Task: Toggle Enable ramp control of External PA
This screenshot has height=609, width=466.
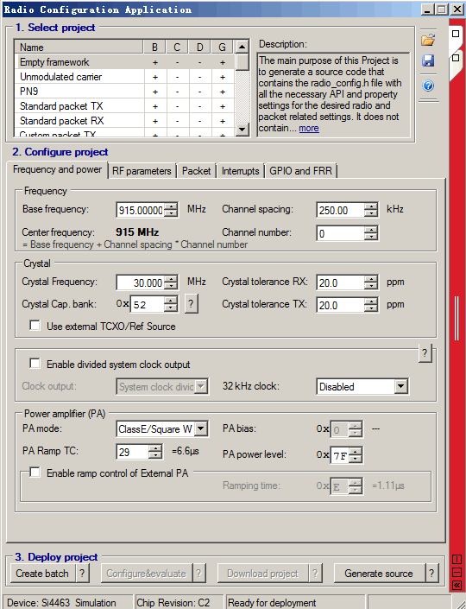Action: (x=35, y=473)
